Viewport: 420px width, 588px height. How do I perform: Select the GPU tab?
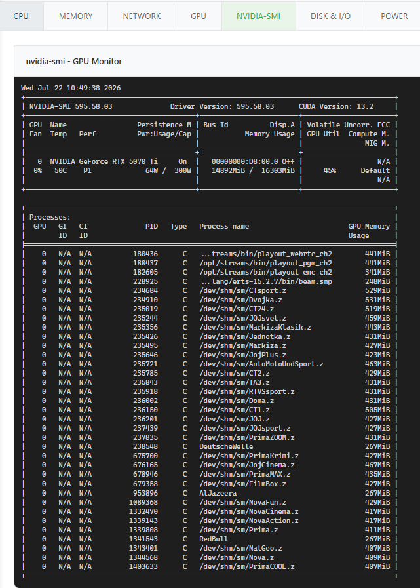199,16
